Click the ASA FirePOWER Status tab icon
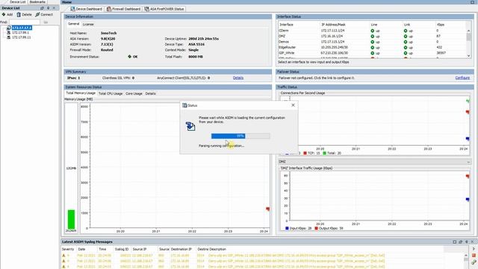478x269 pixels. pyautogui.click(x=146, y=9)
